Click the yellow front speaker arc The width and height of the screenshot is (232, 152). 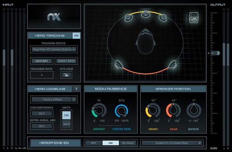coord(146,12)
